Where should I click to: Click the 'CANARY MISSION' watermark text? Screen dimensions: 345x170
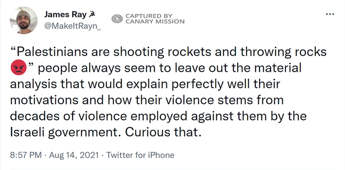(155, 22)
